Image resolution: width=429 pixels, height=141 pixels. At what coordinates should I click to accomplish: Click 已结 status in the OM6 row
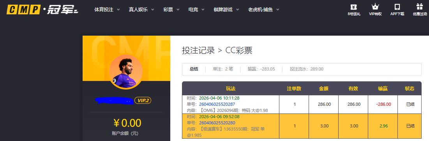pyautogui.click(x=410, y=104)
